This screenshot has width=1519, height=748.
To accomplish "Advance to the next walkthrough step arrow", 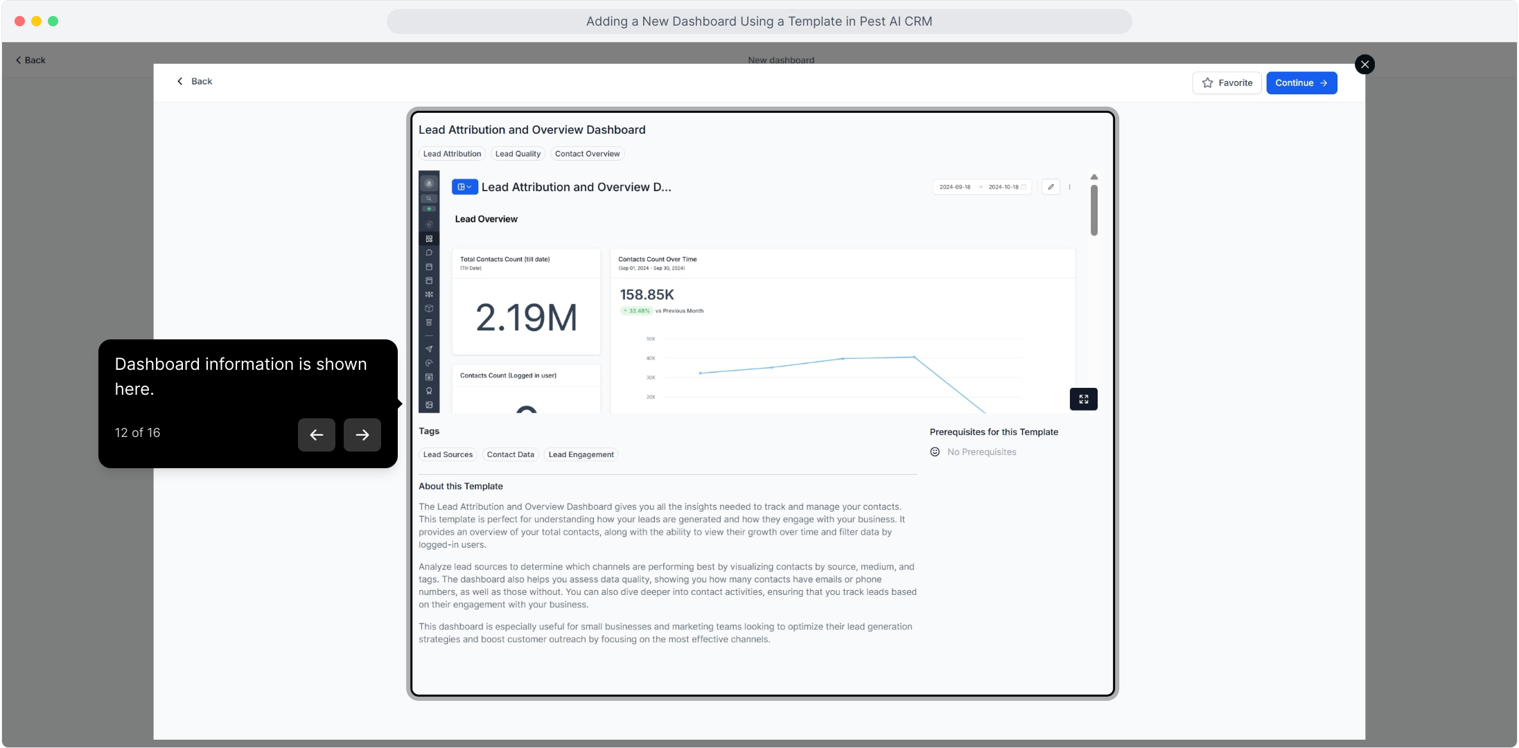I will (362, 435).
